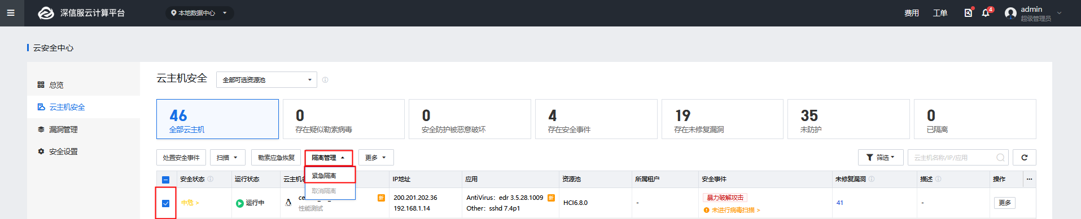The height and width of the screenshot is (219, 1081).
Task: Click the 暴力破解攻击 security event tag
Action: click(725, 198)
